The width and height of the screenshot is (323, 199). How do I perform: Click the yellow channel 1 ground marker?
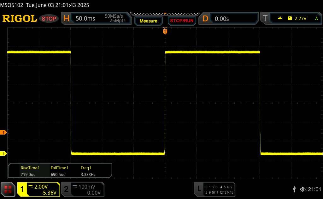(x=3, y=154)
